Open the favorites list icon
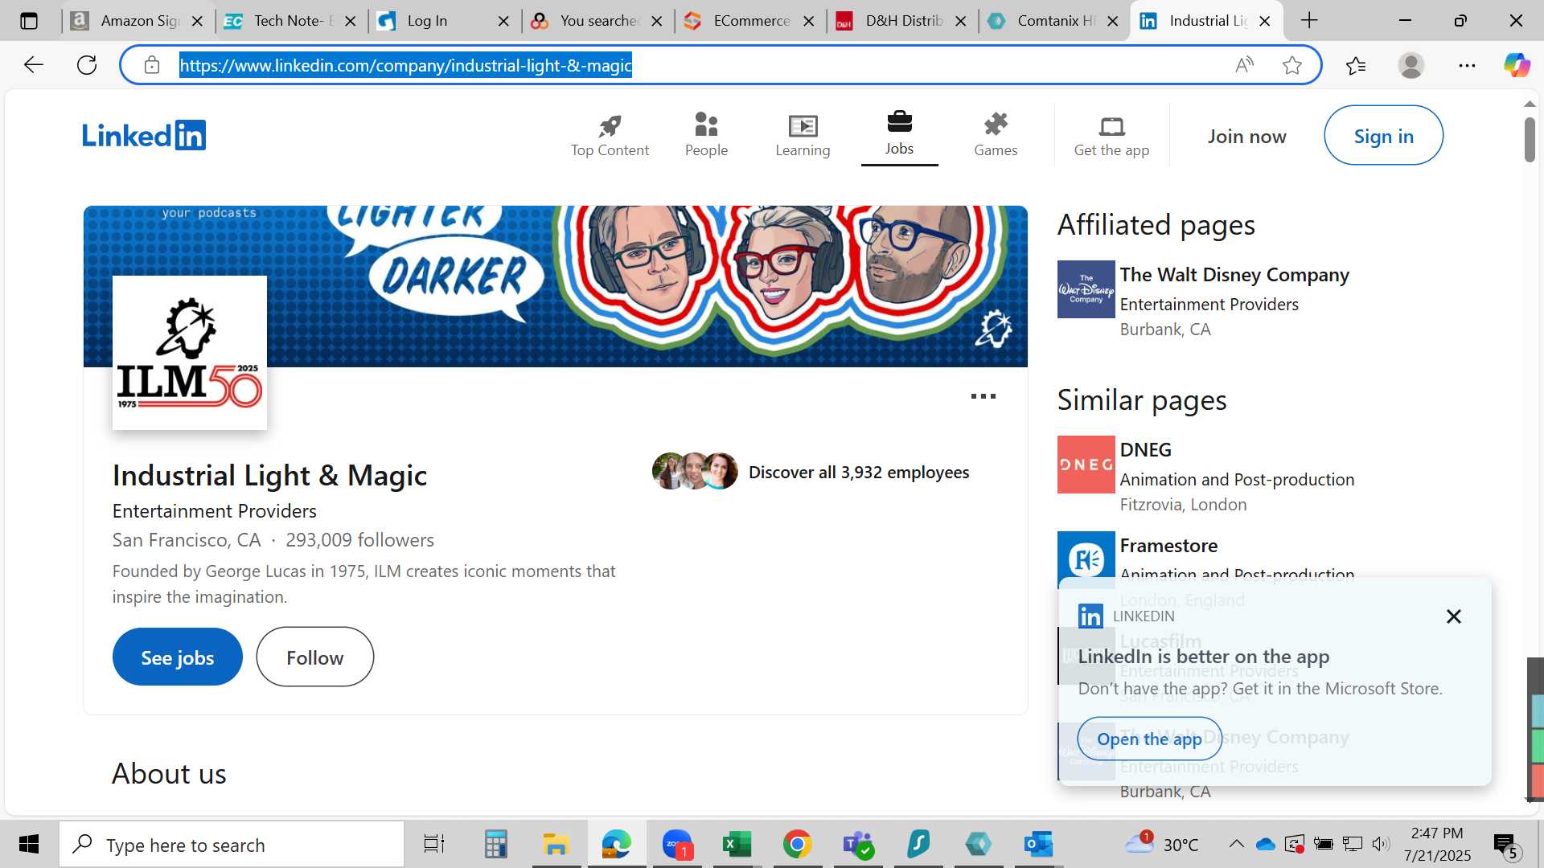The image size is (1544, 868). [x=1356, y=65]
